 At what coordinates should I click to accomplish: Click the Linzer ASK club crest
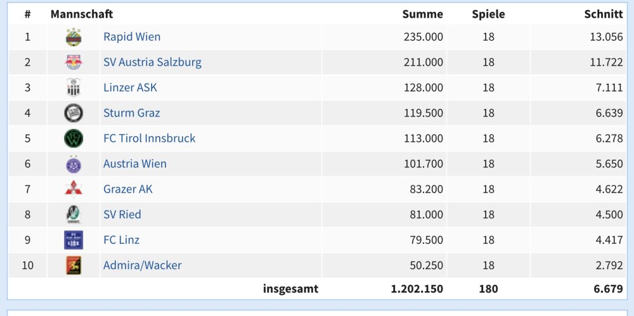74,88
